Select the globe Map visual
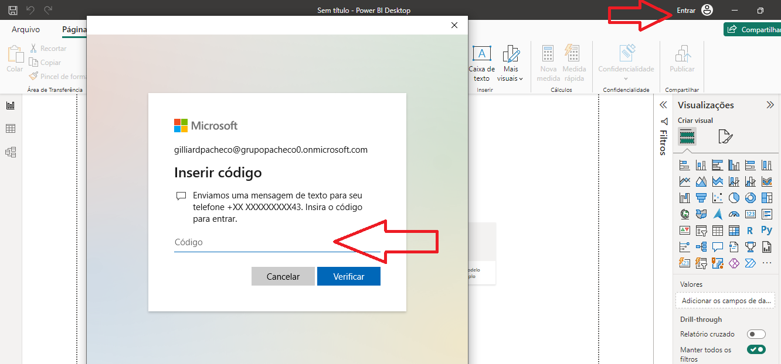This screenshot has height=364, width=781. pos(684,214)
